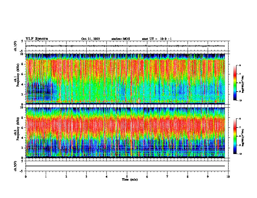Click the time axis tick label '3'
Viewport: 257px width, 198px height.
[x=86, y=177]
